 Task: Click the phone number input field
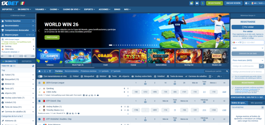[x=253, y=42]
